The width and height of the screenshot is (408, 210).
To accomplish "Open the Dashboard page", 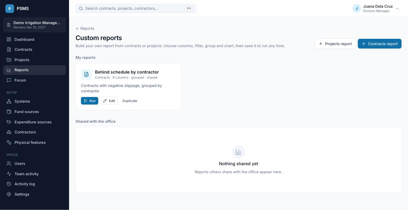I will point(35,39).
